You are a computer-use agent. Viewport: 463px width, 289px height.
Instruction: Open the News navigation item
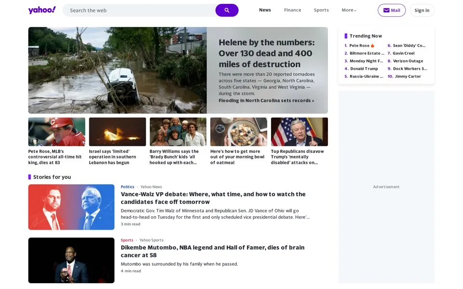click(265, 10)
